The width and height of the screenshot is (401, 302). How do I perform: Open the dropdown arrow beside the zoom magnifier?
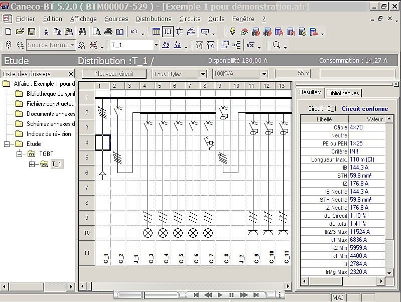click(x=285, y=47)
